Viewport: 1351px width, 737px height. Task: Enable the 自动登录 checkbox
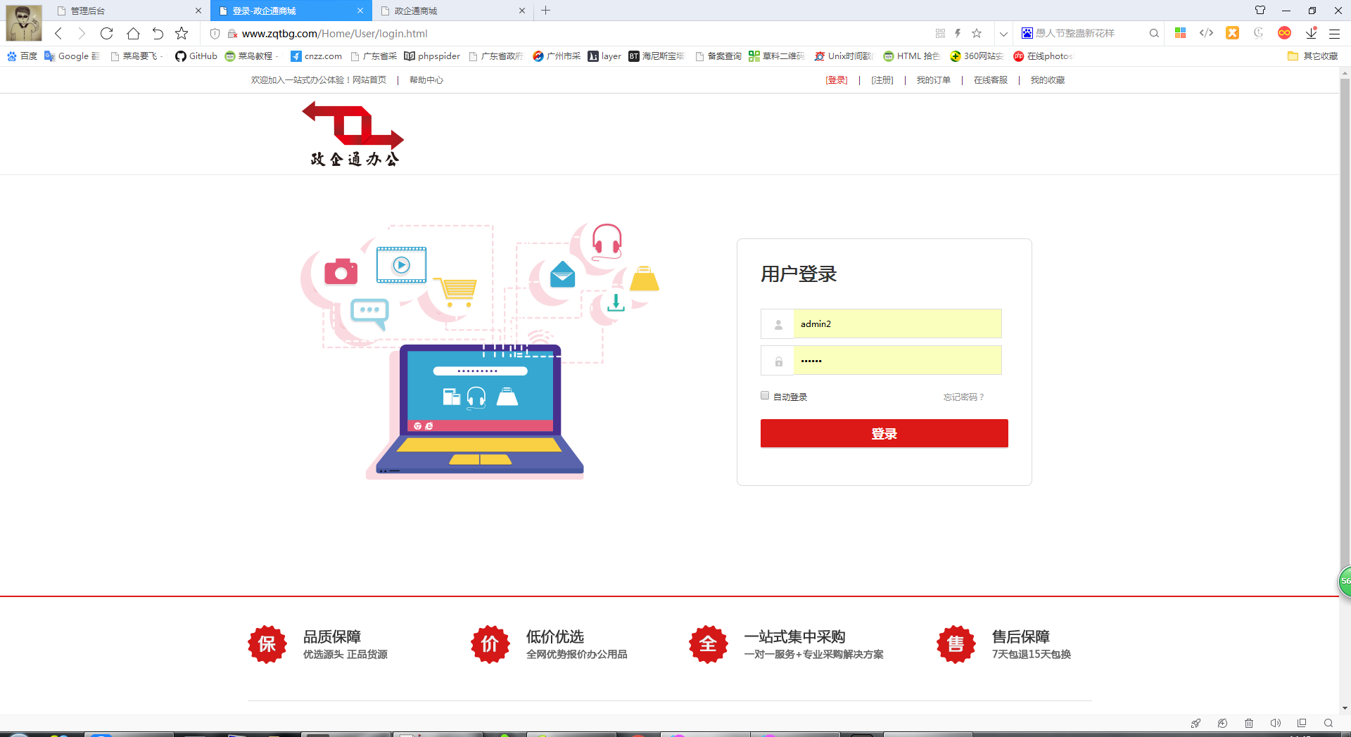coord(765,396)
